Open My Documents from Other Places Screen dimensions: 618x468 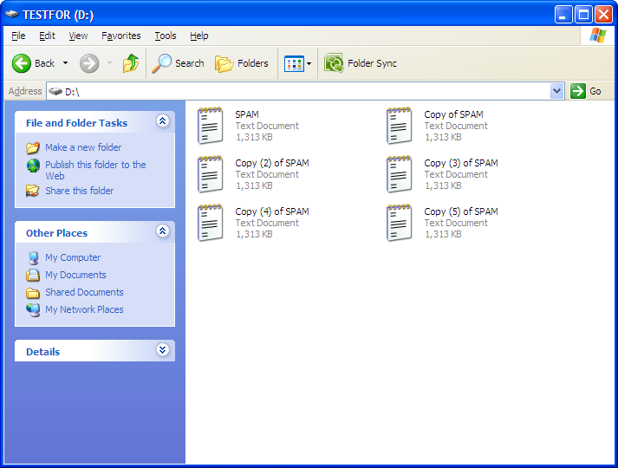[x=75, y=275]
